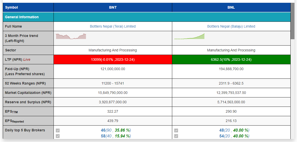Click BNL sector Manufacturing And Processing

point(231,50)
